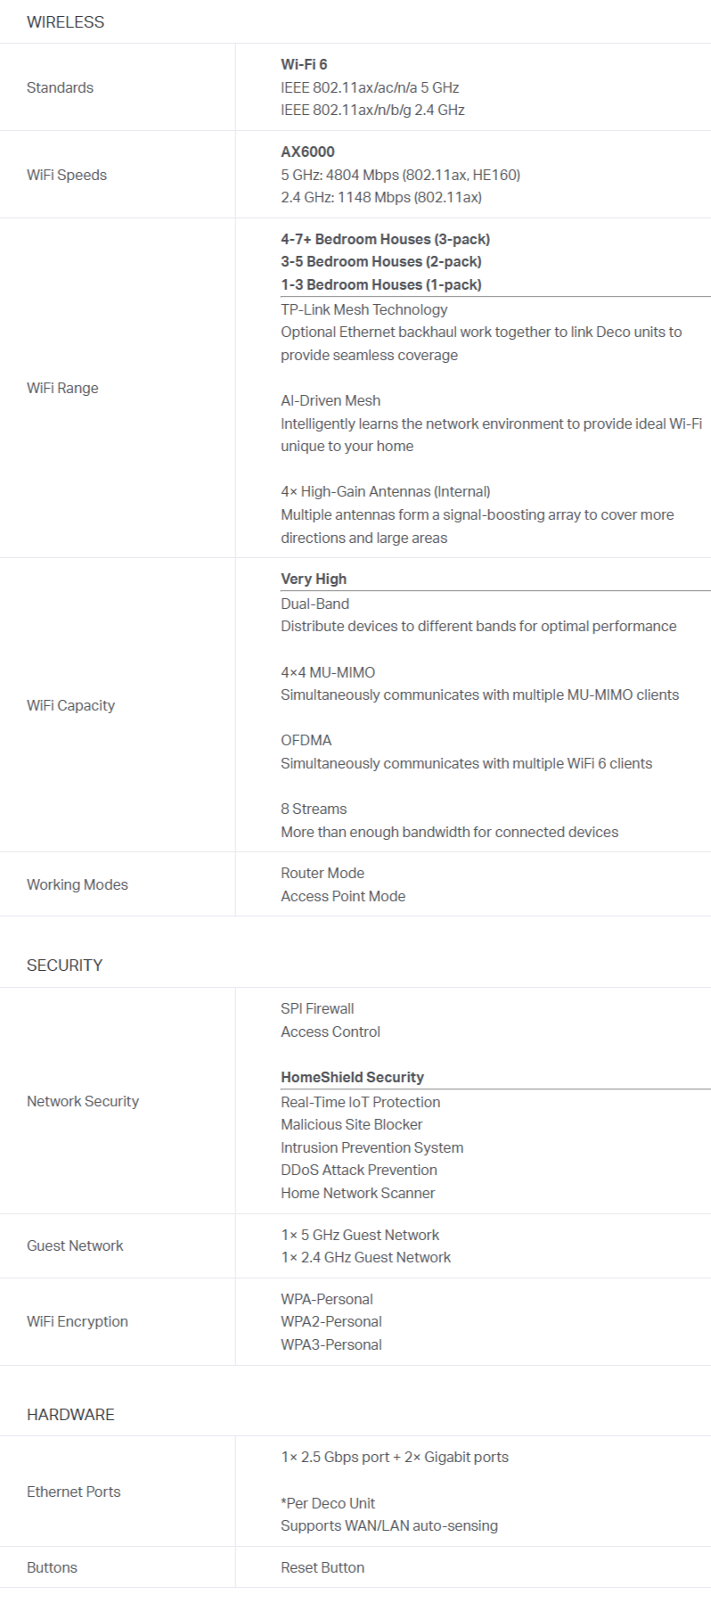
Task: Click the WiFi Speeds row label
Action: 67,175
